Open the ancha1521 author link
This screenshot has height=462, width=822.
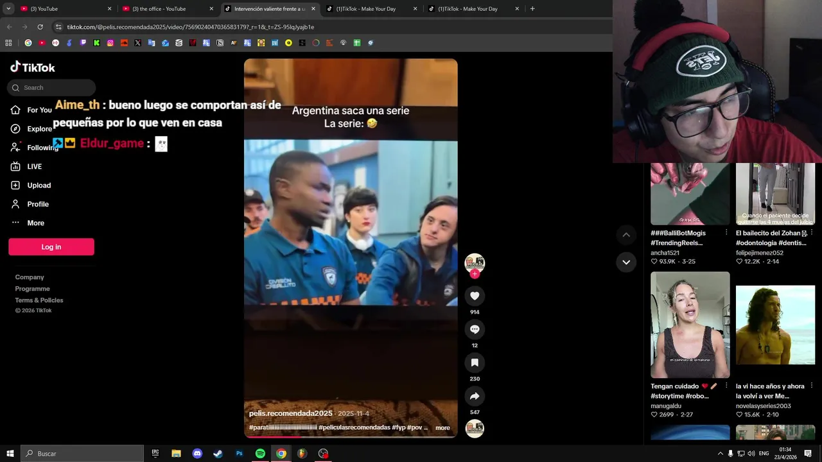(x=665, y=253)
